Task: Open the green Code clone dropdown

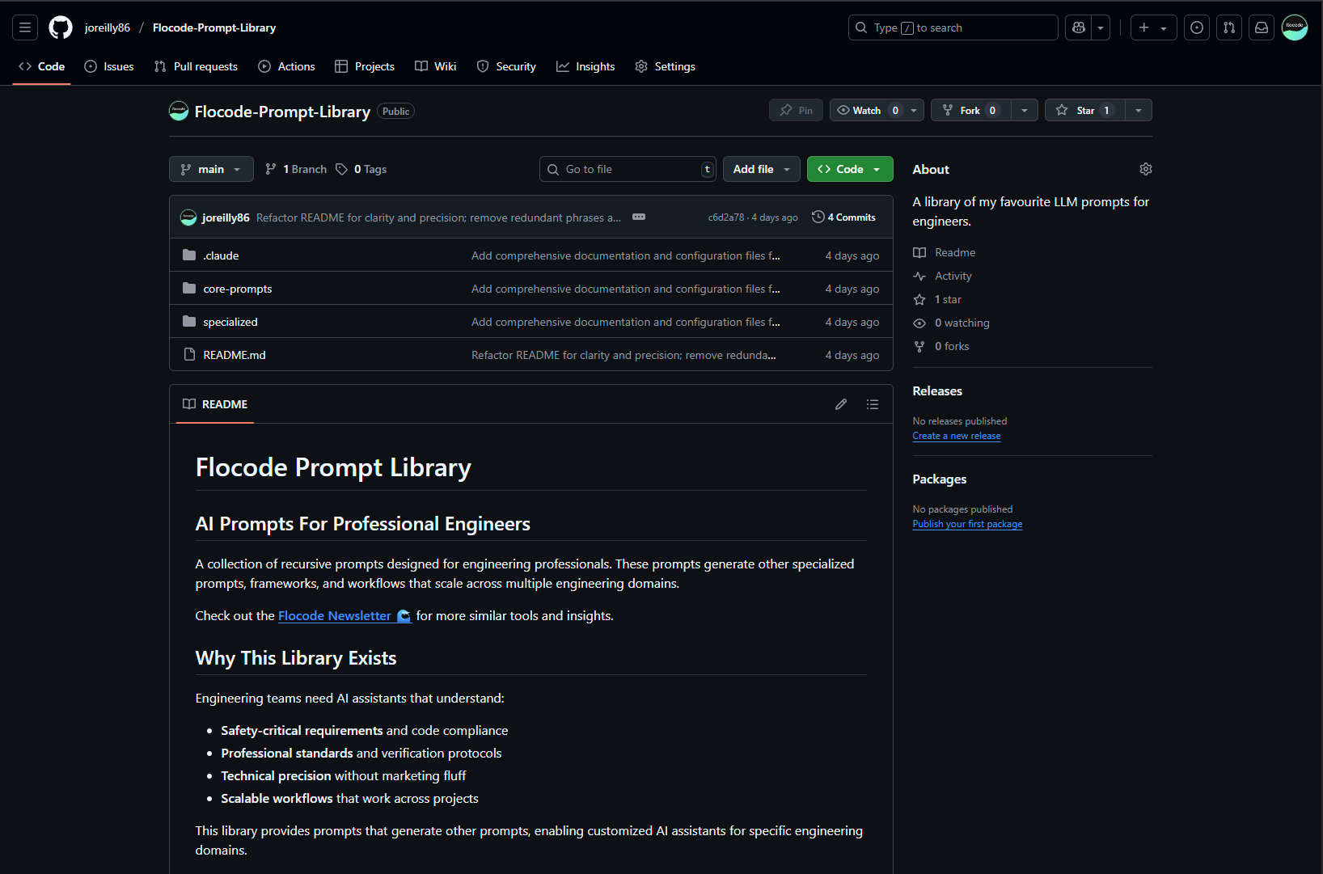Action: 850,169
